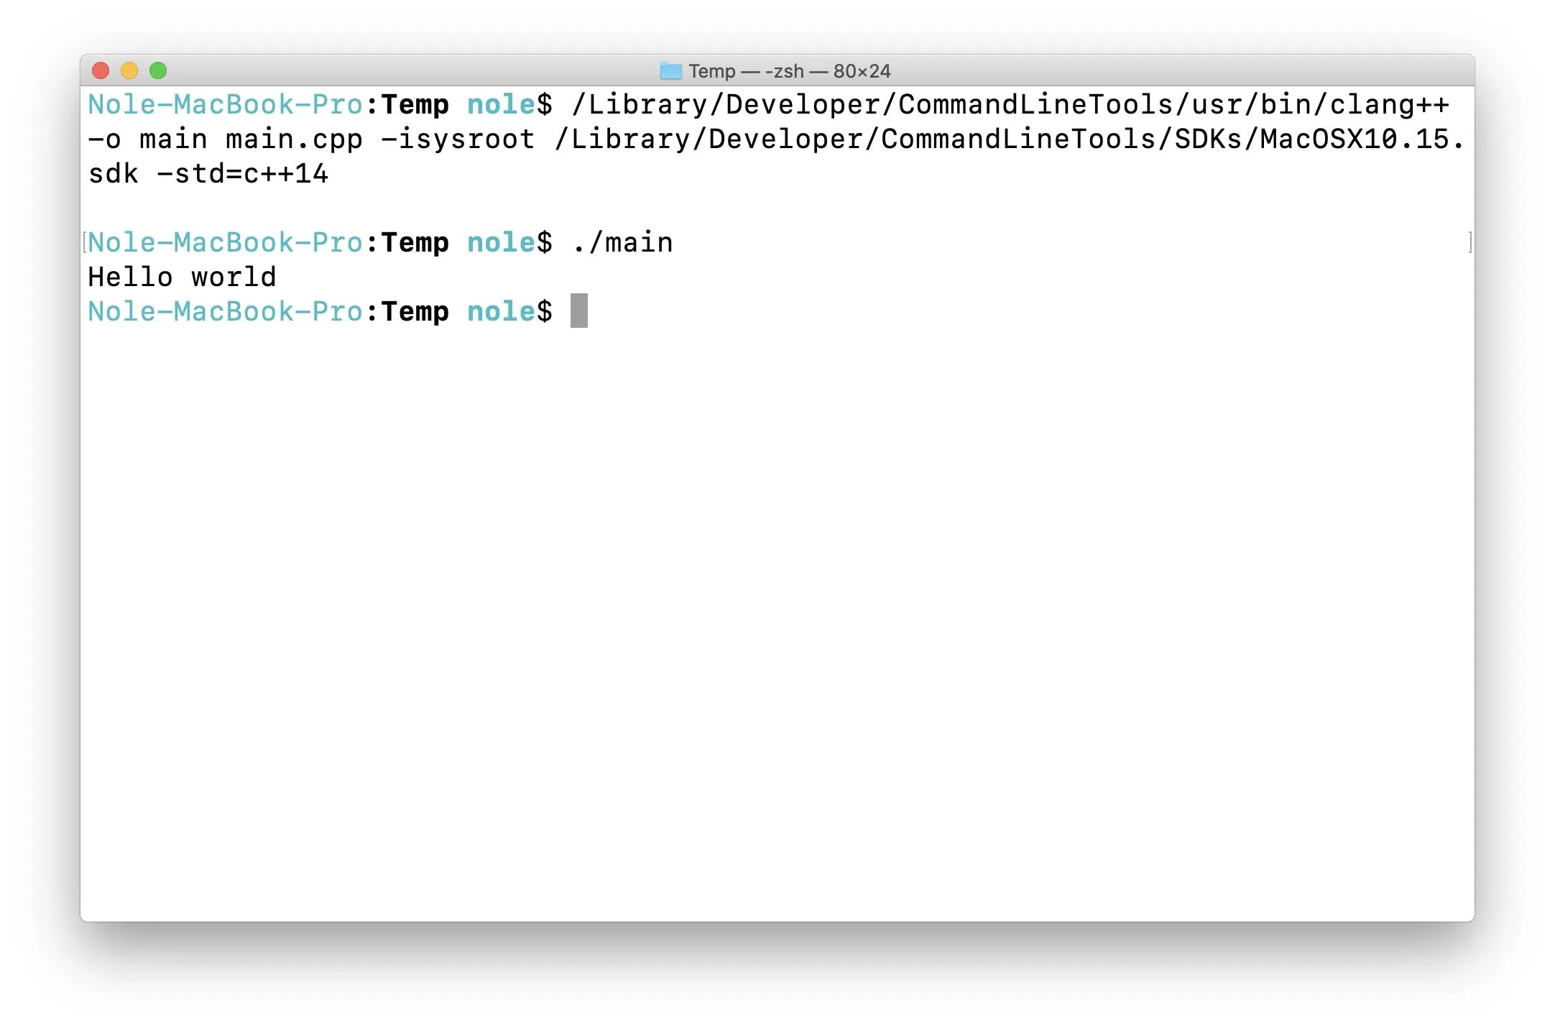
Task: Click 'clang++' at end of first line
Action: click(1388, 105)
